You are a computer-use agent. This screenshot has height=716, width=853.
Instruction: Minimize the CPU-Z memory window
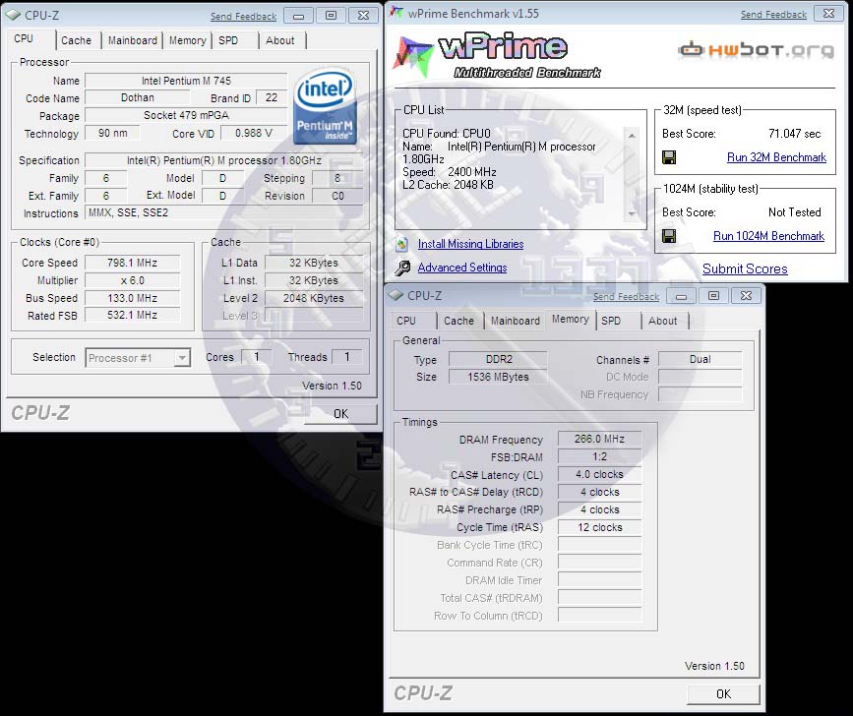pos(682,296)
